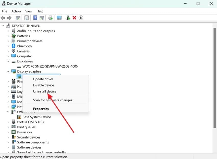Open the Help icon on the toolbar
217x159 pixels.
35,17
